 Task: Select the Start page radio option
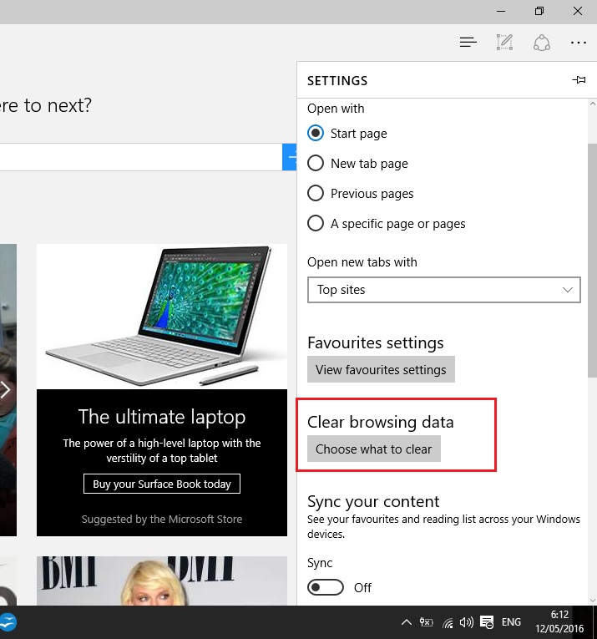(316, 134)
